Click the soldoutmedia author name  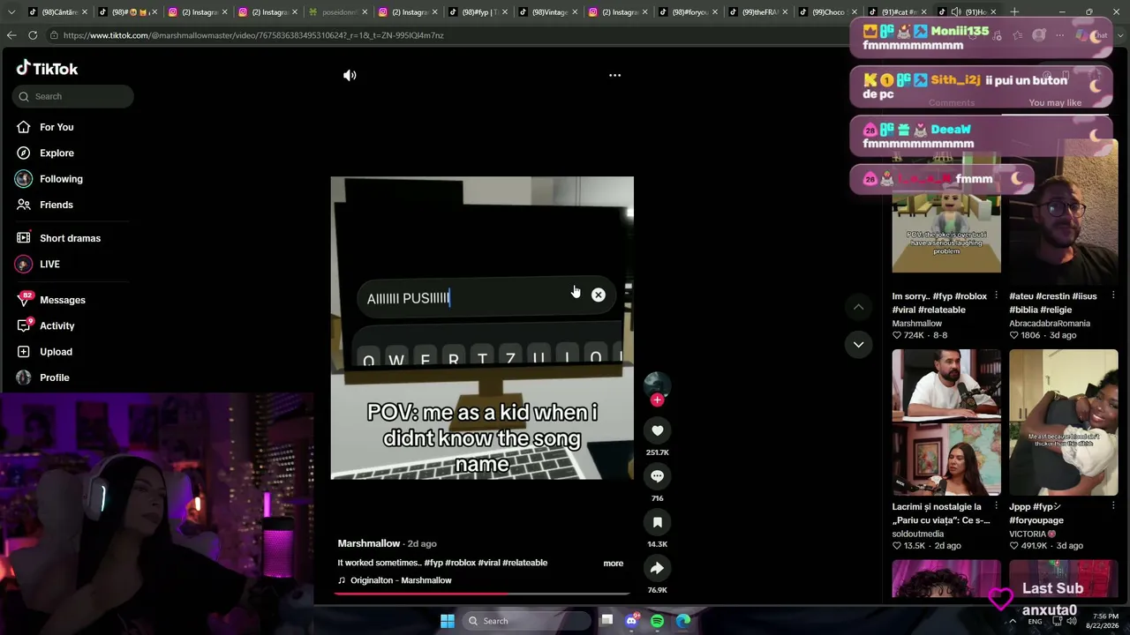tap(918, 534)
